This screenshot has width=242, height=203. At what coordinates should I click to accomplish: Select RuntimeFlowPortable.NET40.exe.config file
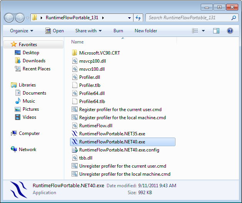119,150
